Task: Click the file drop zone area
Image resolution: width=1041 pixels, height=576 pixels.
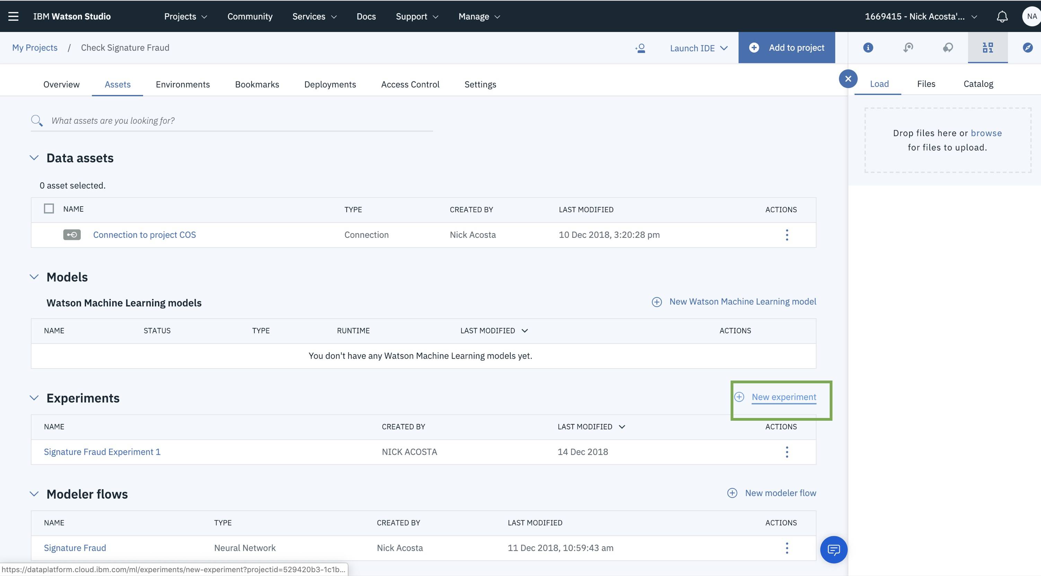Action: pos(948,140)
